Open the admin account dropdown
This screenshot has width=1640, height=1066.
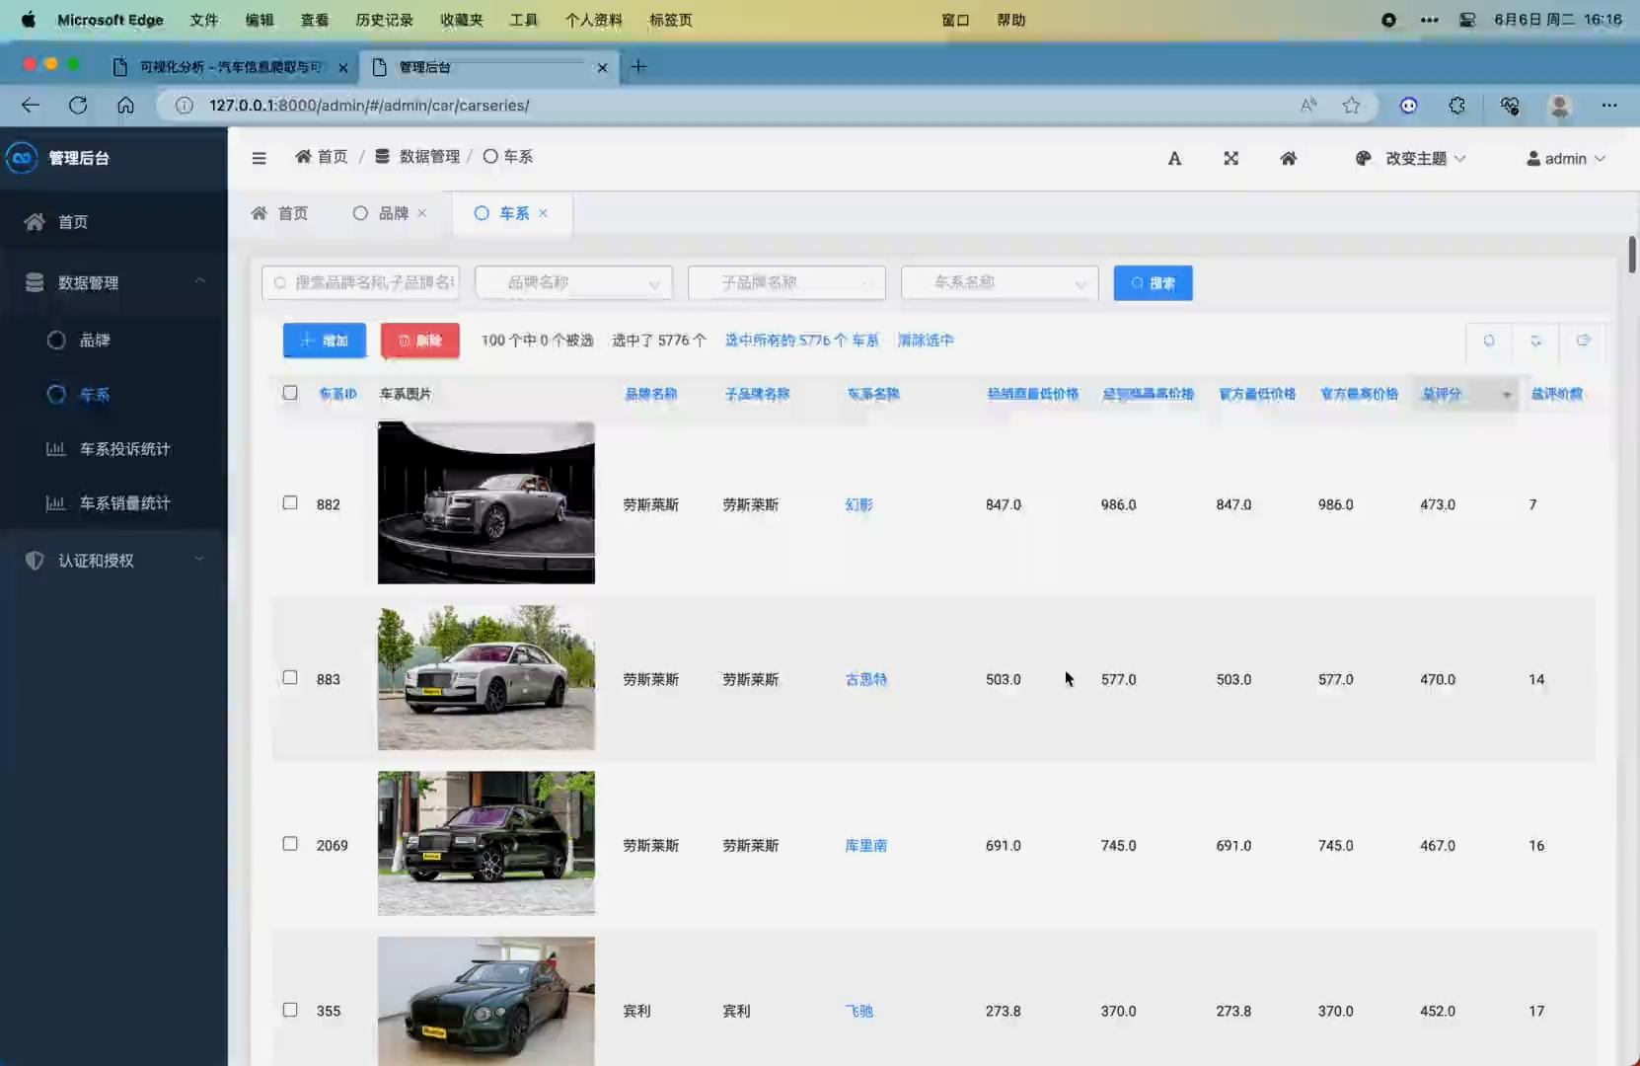click(1566, 158)
